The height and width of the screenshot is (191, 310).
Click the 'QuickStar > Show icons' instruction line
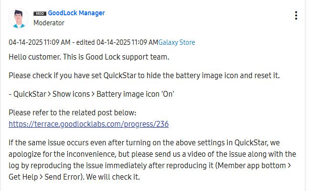tap(50, 94)
